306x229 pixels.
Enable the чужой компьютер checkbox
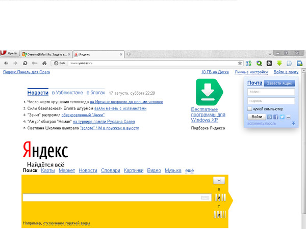point(249,109)
